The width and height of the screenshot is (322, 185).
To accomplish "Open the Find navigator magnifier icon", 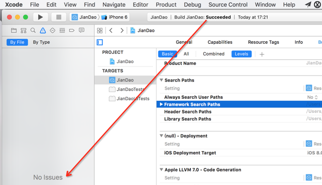I will tap(33, 30).
